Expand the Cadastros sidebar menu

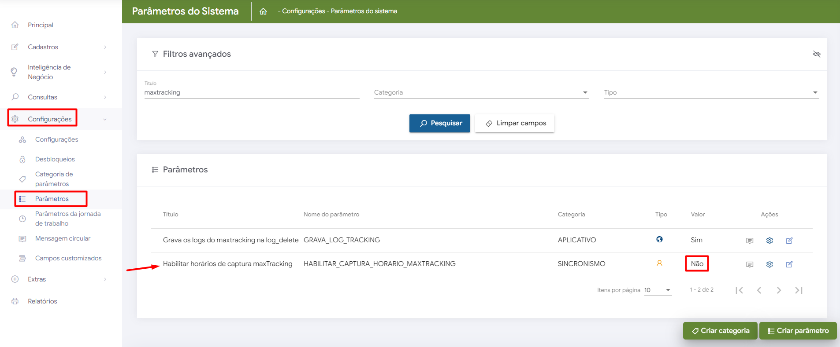[x=60, y=47]
